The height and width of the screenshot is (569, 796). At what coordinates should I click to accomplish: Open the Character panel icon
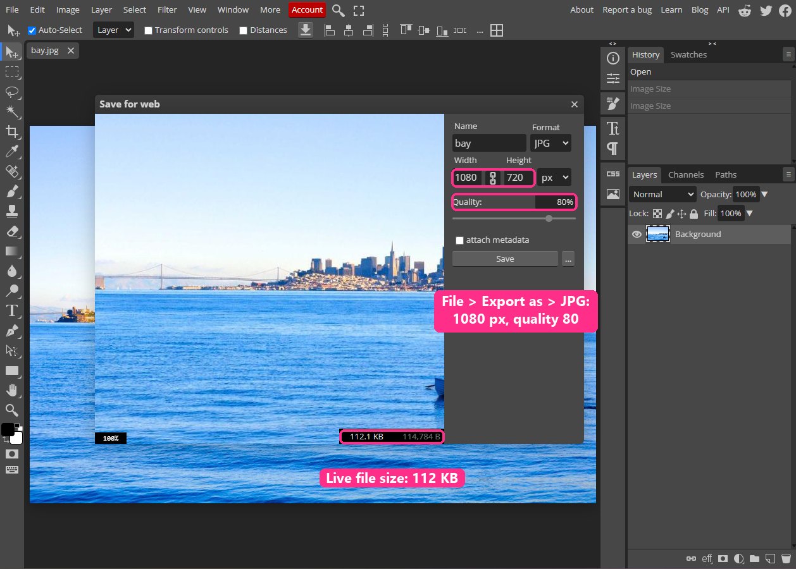(613, 128)
